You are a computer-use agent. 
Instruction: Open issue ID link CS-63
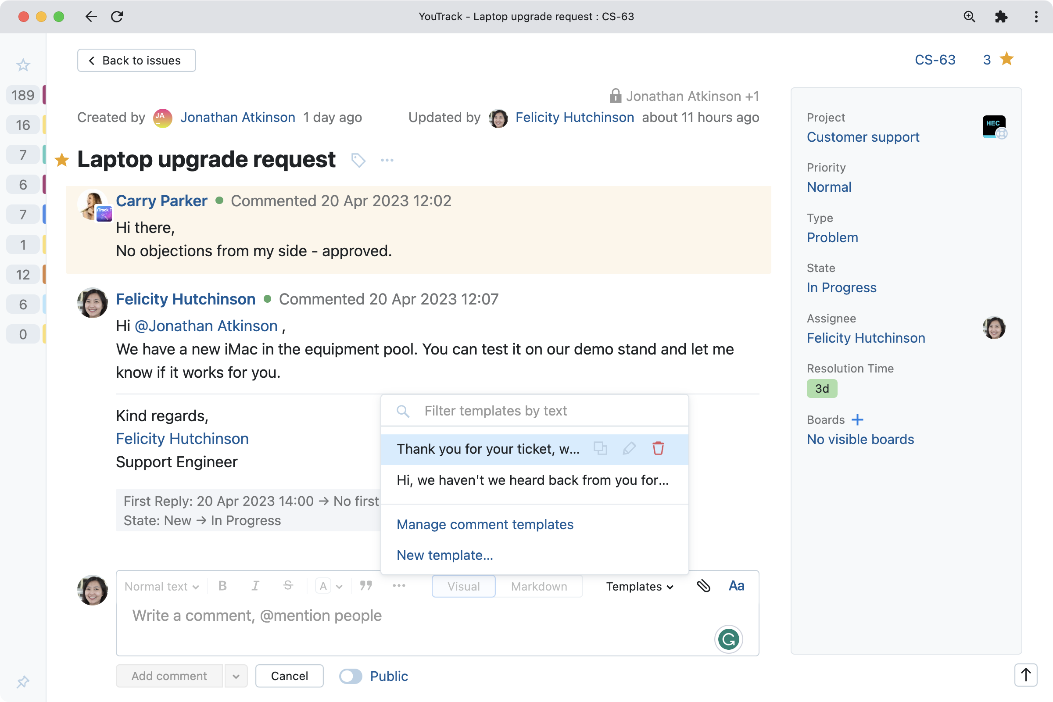pyautogui.click(x=935, y=60)
